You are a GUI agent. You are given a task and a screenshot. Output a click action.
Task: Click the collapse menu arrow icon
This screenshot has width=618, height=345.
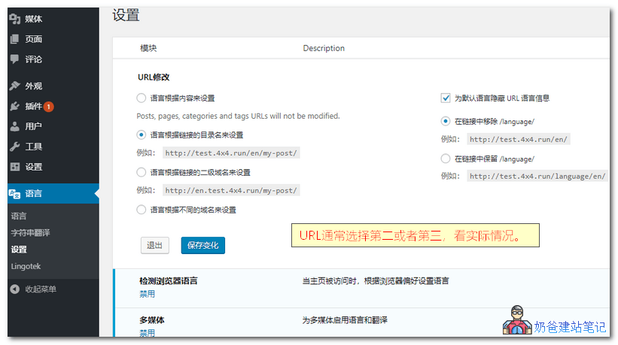coord(14,289)
